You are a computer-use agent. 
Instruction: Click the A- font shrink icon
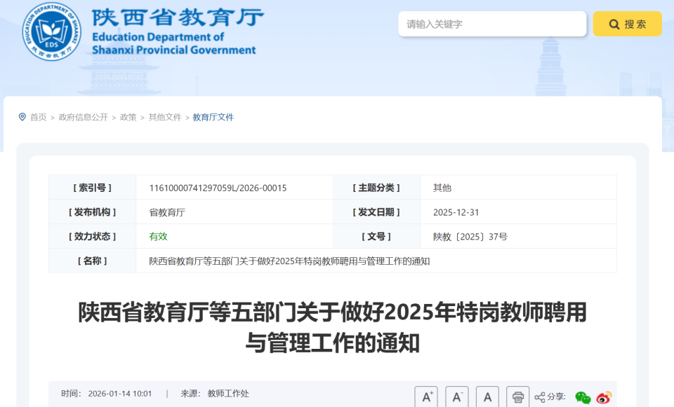click(x=456, y=396)
